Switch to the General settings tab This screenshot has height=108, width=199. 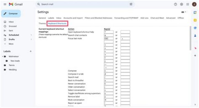pyautogui.click(x=42, y=18)
